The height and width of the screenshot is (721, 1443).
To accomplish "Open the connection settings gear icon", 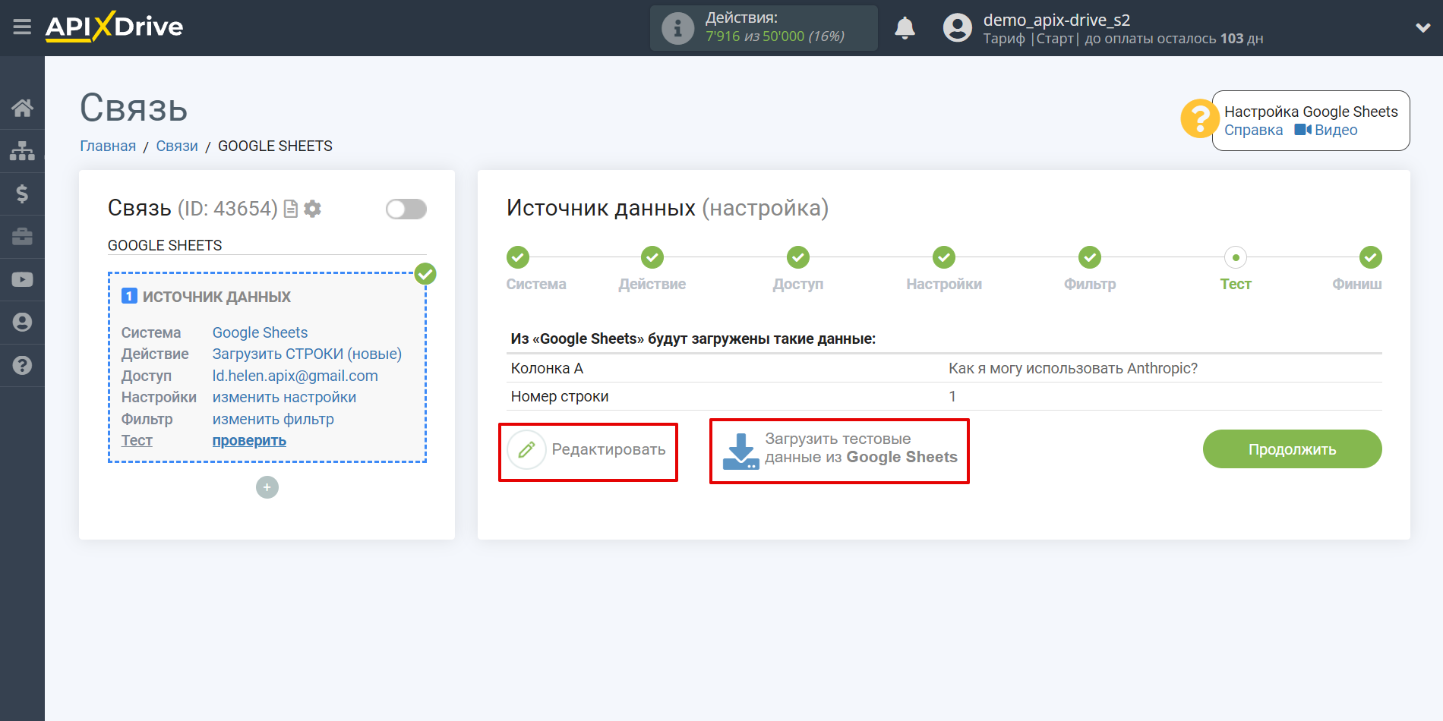I will [x=312, y=209].
